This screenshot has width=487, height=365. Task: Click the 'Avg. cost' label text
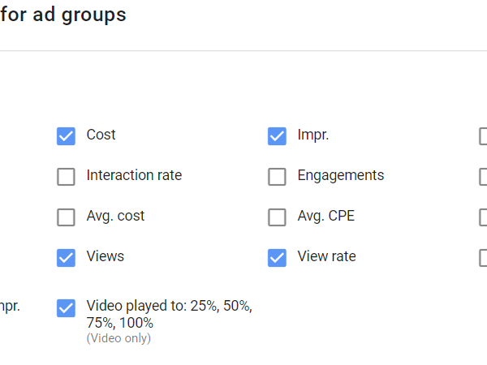(x=115, y=216)
